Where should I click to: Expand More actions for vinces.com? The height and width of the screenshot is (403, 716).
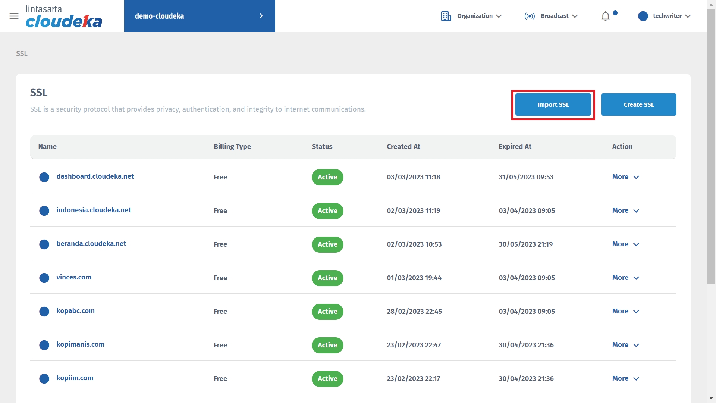tap(625, 278)
